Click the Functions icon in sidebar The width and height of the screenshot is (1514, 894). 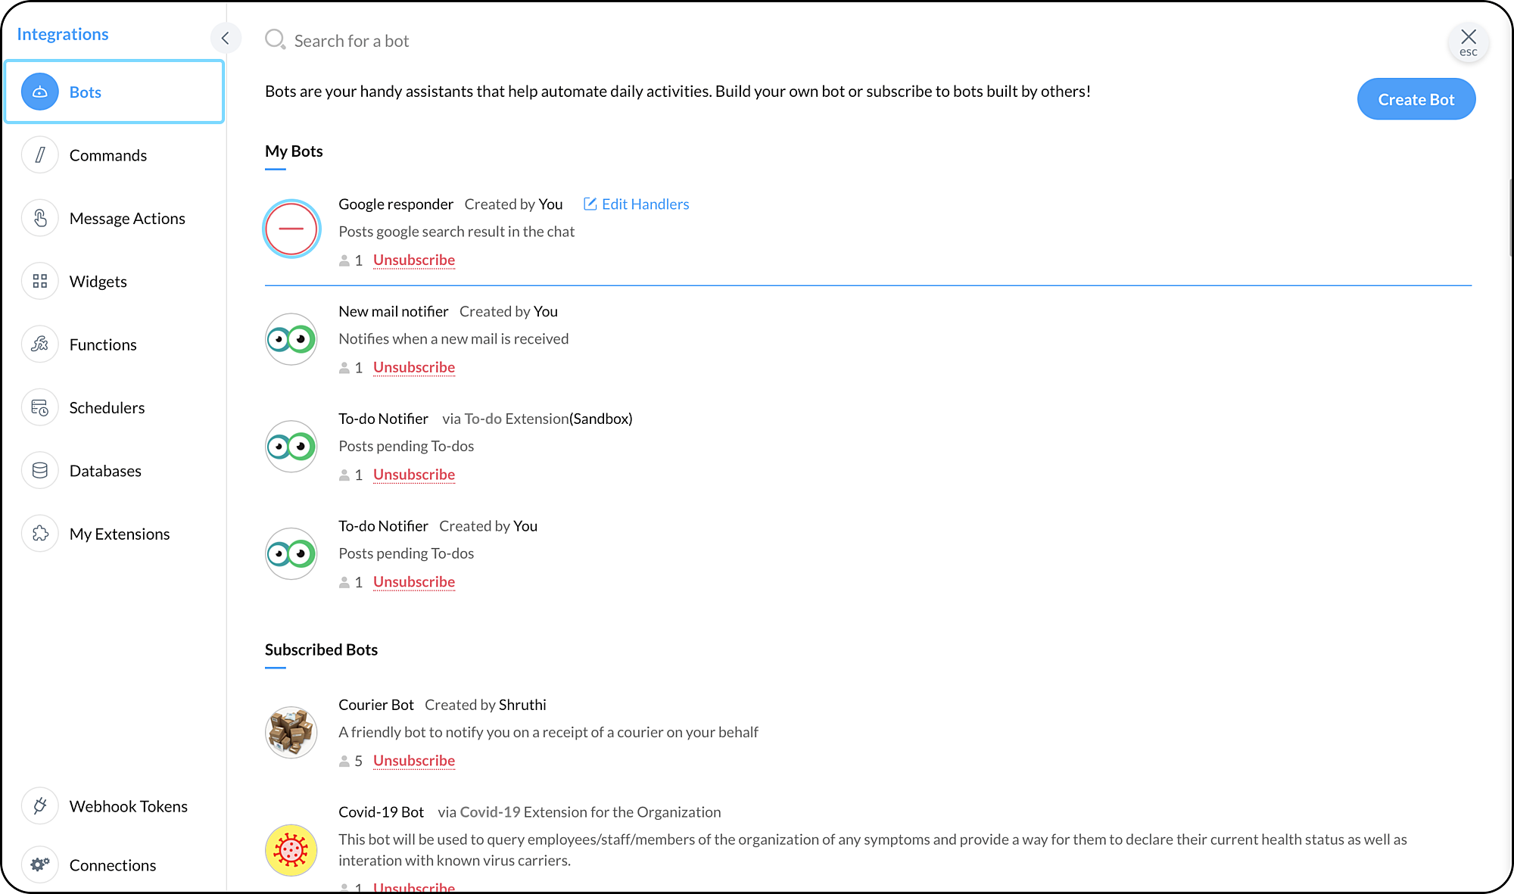point(40,344)
